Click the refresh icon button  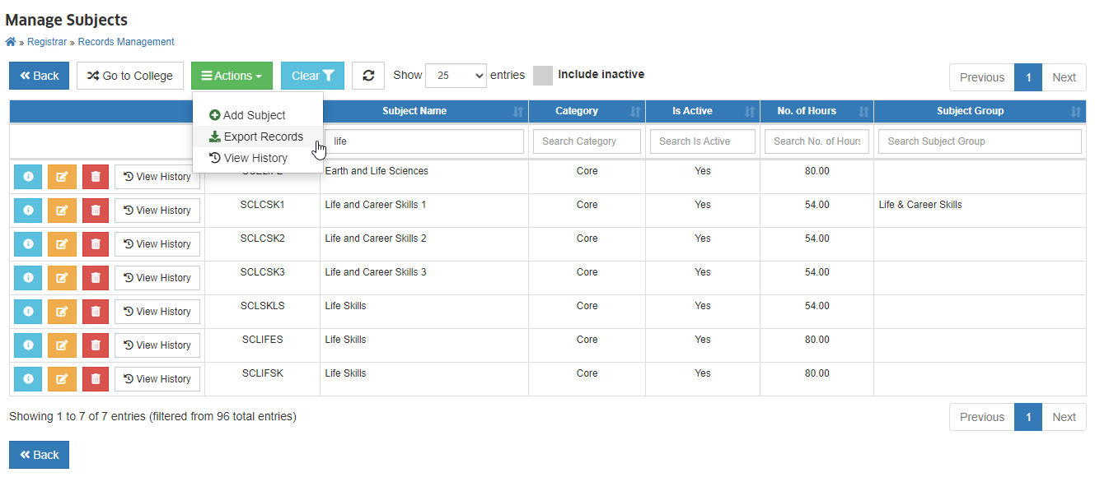pos(368,76)
